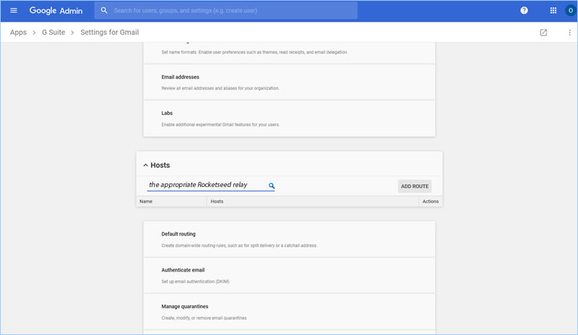Click Settings for Gmail breadcrumb
Viewport: 578px width, 335px height.
coord(110,32)
